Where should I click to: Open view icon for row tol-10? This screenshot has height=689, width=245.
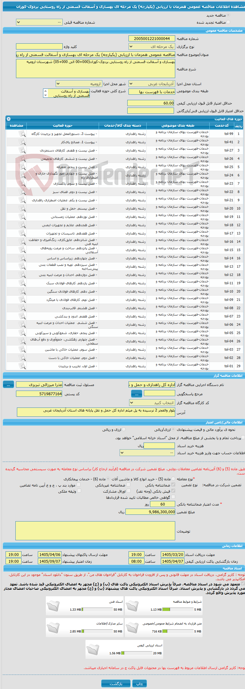pos(22,291)
